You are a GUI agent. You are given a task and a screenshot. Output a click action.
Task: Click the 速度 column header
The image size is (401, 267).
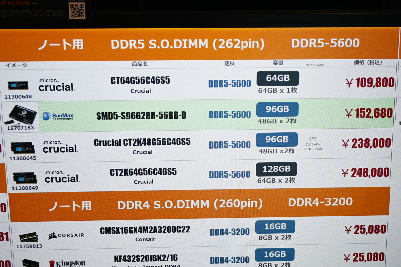(x=229, y=63)
